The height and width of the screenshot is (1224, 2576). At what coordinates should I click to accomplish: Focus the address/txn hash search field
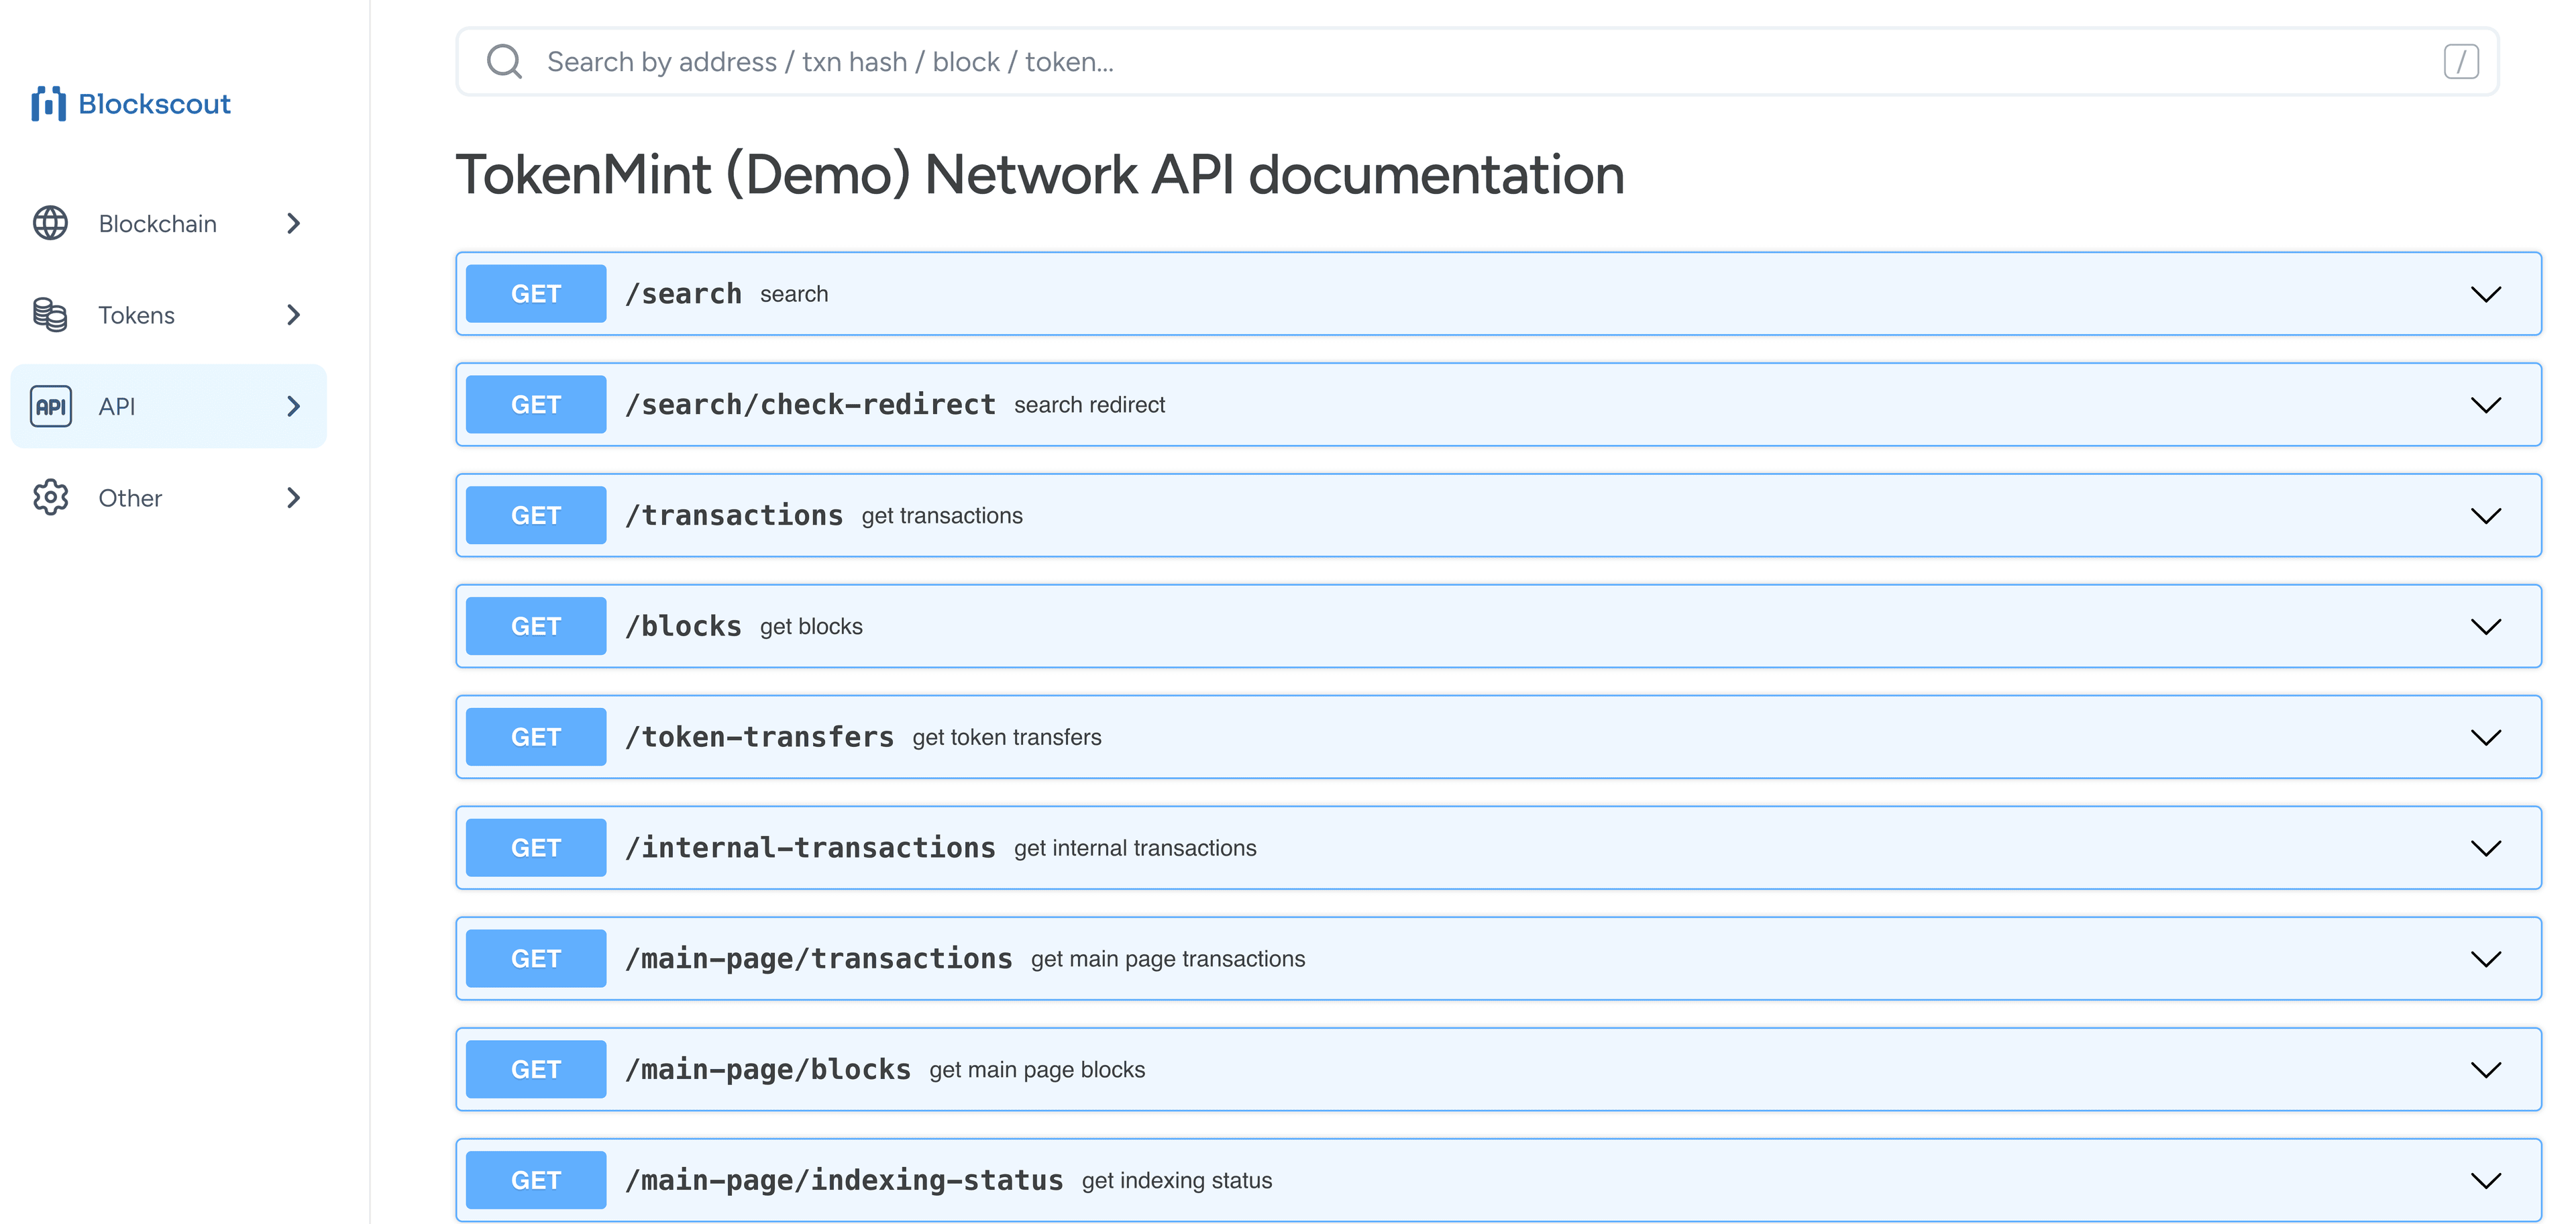click(x=1477, y=62)
